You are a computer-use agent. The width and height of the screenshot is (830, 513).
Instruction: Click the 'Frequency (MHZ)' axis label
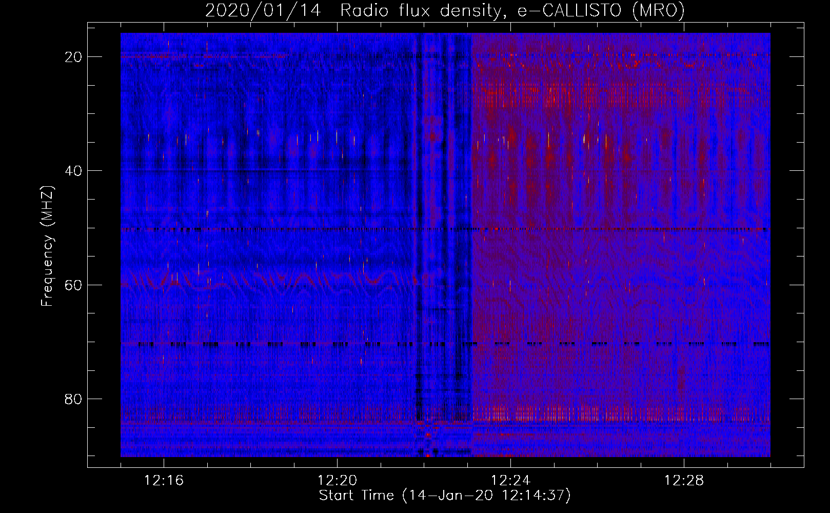point(47,246)
